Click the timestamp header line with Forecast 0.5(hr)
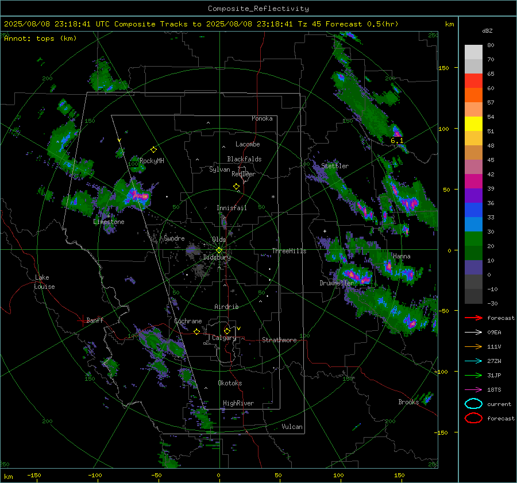Screen dimensions: 517x483 pos(201,24)
